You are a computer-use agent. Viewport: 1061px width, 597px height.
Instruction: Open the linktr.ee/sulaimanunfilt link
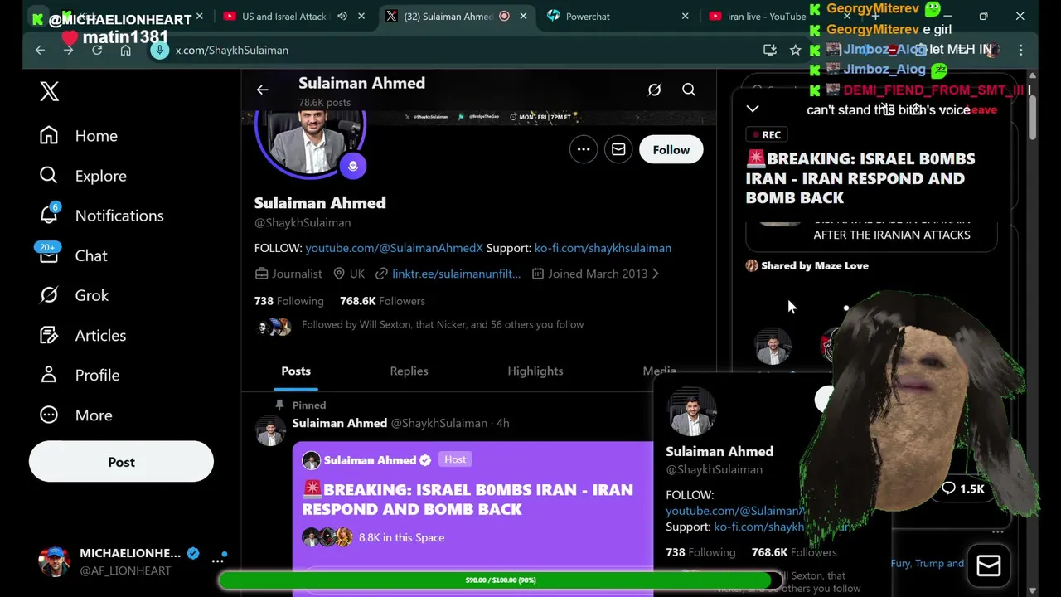(456, 274)
